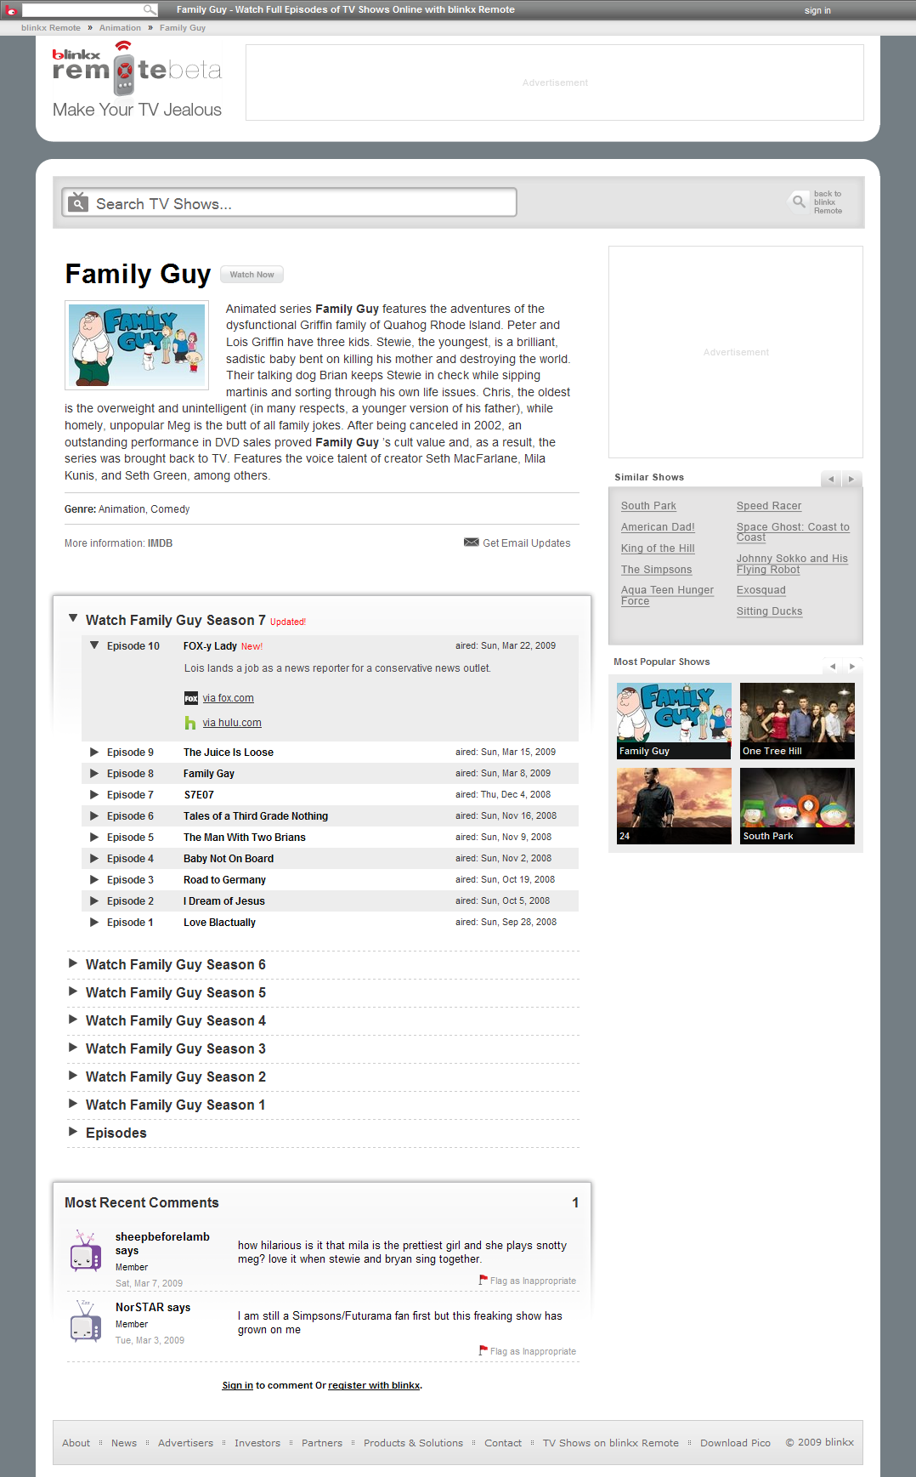This screenshot has height=1477, width=916.
Task: Expand Episode 6 Tales of a Third Grade Nothing
Action: (94, 815)
